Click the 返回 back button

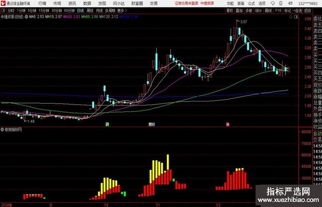[308, 11]
